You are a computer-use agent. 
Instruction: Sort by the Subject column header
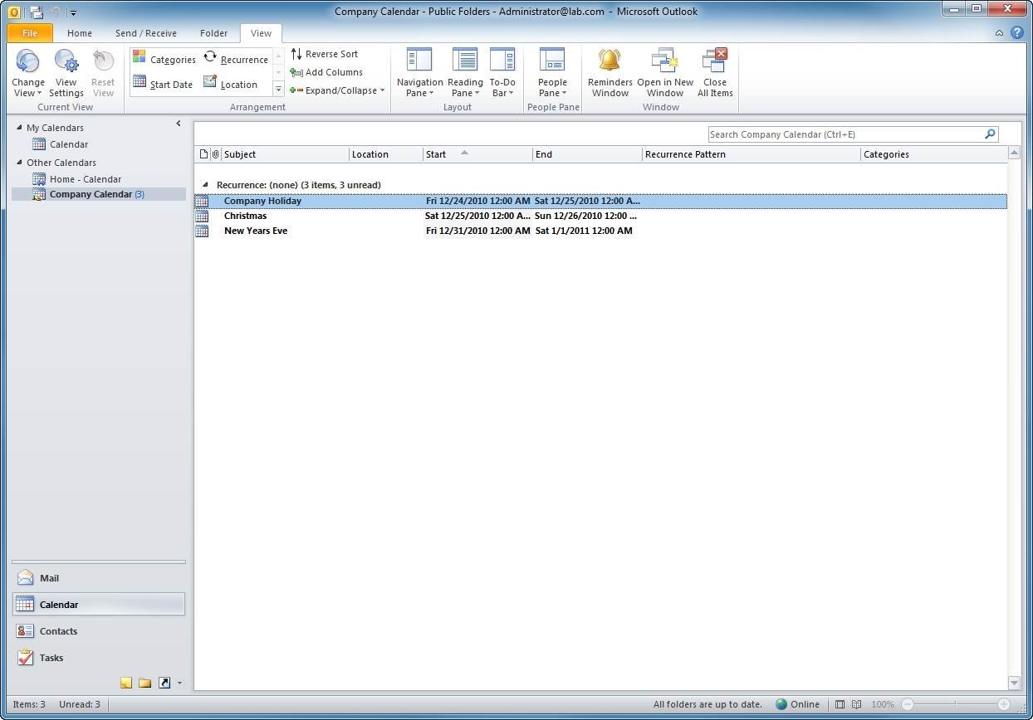pyautogui.click(x=282, y=154)
